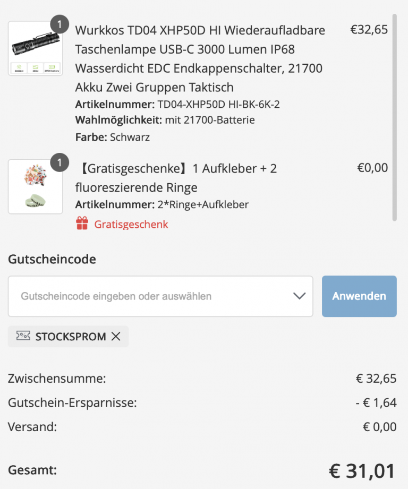Click the quantity badge on the Gratisgeschenke item
Image resolution: width=408 pixels, height=489 pixels.
tap(59, 162)
